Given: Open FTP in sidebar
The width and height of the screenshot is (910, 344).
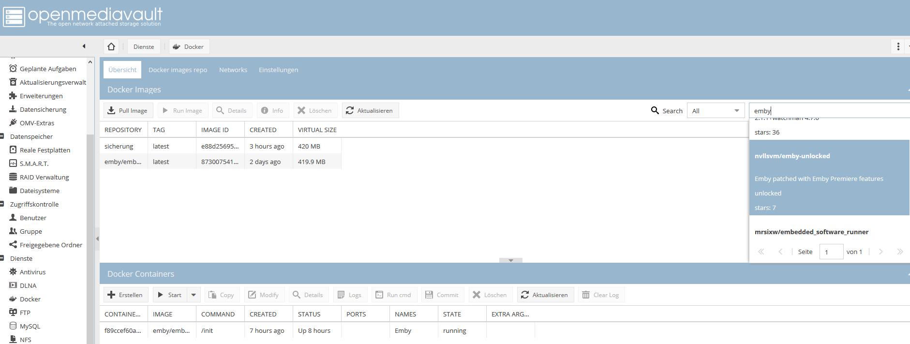Looking at the screenshot, I should click(x=20, y=313).
